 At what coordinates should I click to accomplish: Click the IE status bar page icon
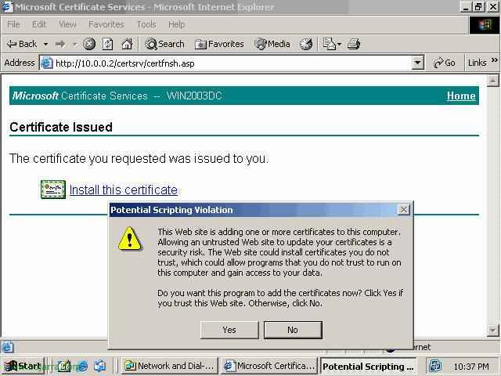pos(7,347)
